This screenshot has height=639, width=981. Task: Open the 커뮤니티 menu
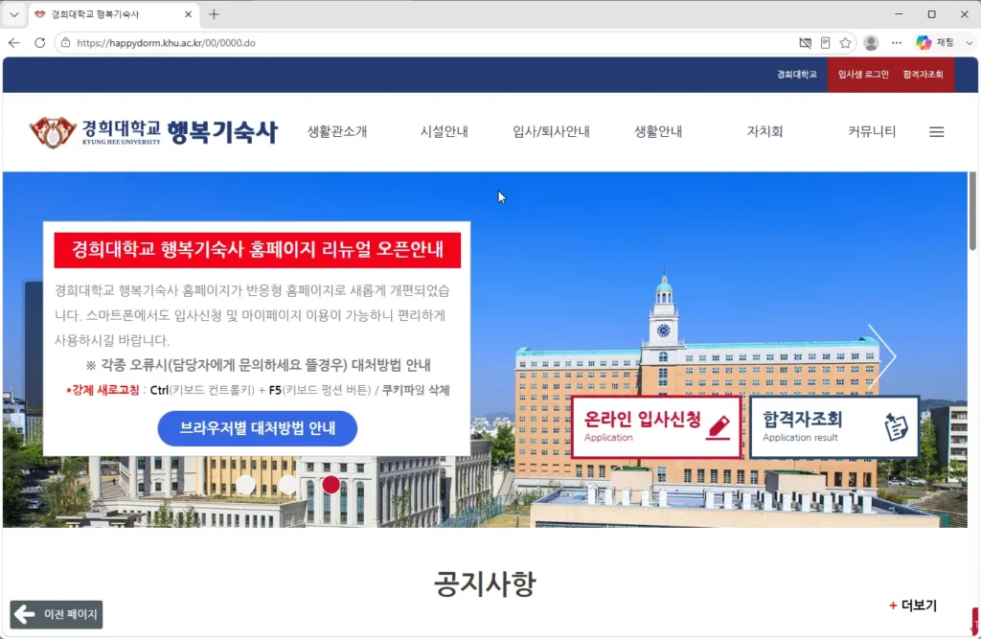pyautogui.click(x=872, y=131)
